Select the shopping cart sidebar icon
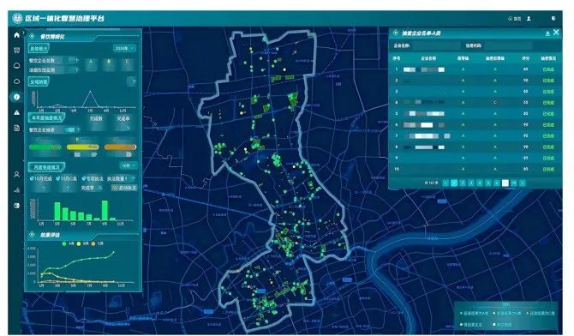The height and width of the screenshot is (336, 574). pyautogui.click(x=16, y=51)
